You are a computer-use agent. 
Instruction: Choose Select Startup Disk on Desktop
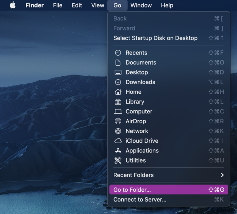point(169,38)
